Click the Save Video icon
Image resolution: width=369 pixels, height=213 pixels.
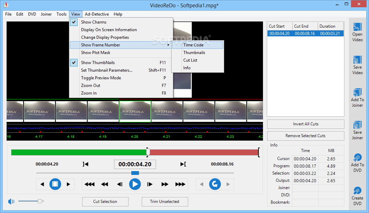pyautogui.click(x=357, y=60)
